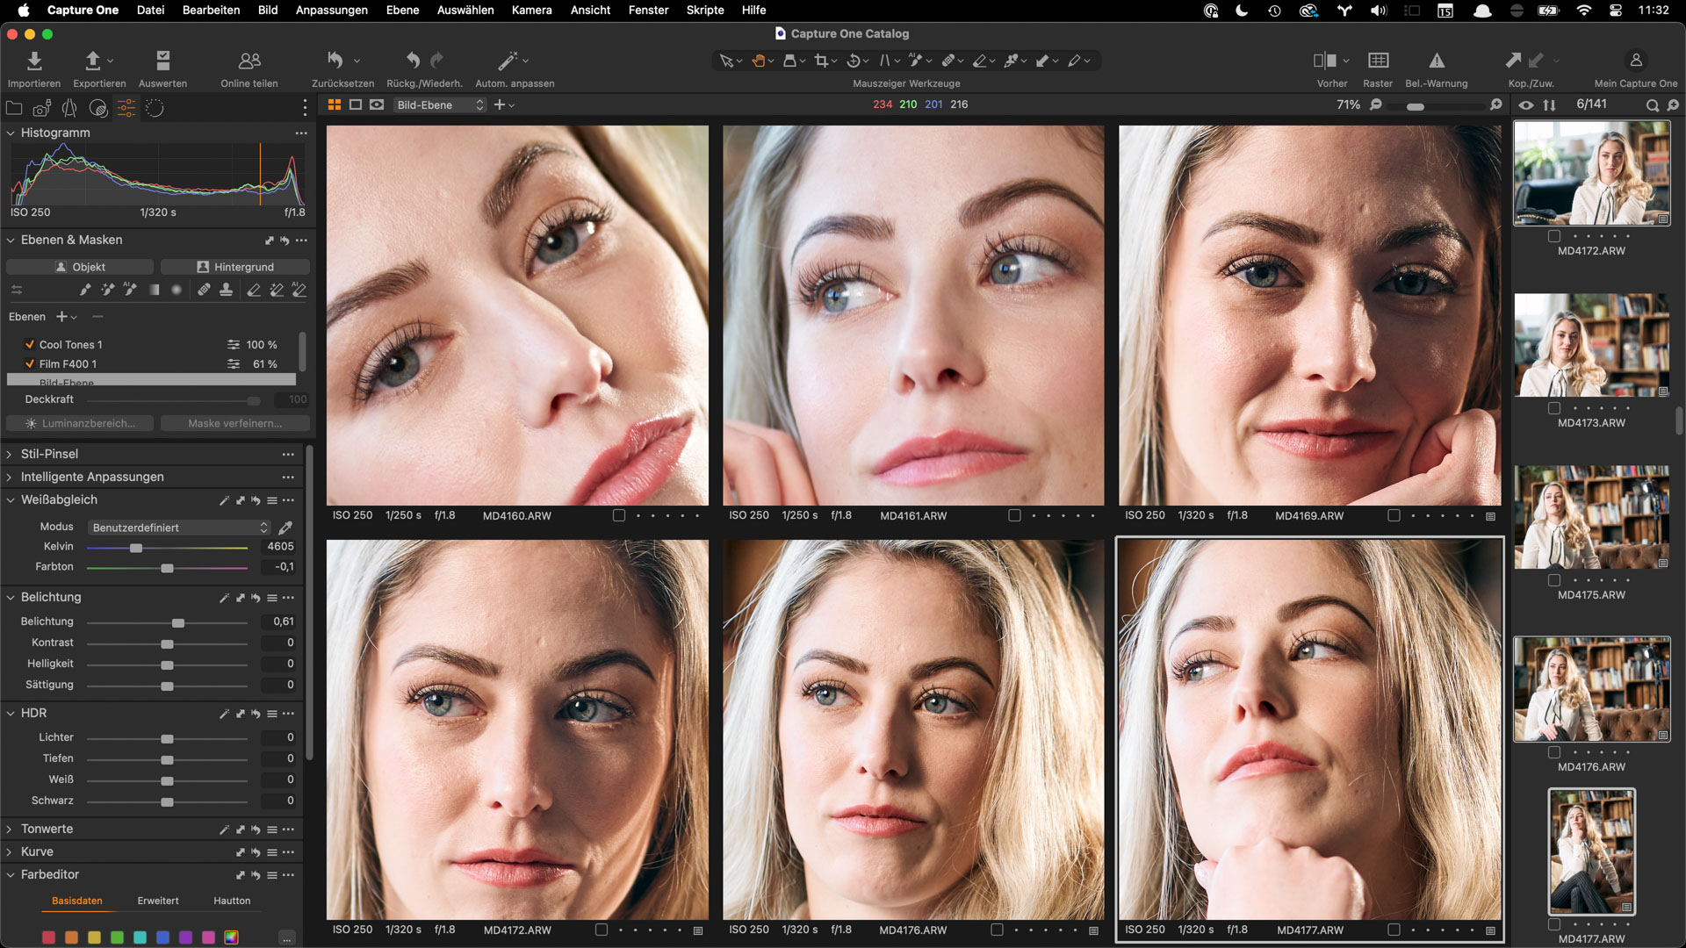Tick the checkbox above browser MD4173.ARW label
Screen dimensions: 1686x948
pos(1554,408)
